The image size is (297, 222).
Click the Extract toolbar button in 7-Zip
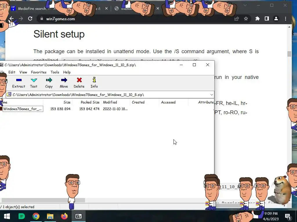[x=19, y=83]
